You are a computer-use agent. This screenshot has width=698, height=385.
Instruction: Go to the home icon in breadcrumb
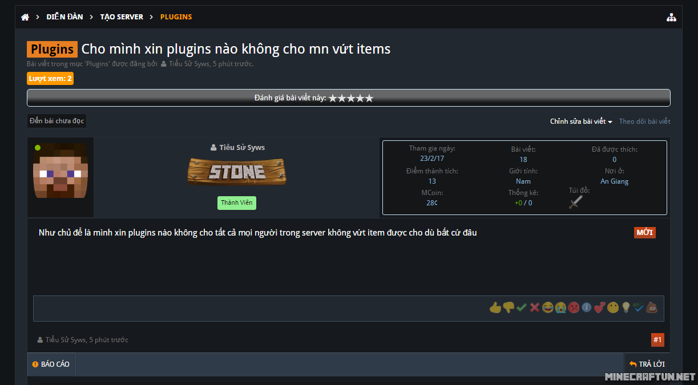pyautogui.click(x=25, y=17)
